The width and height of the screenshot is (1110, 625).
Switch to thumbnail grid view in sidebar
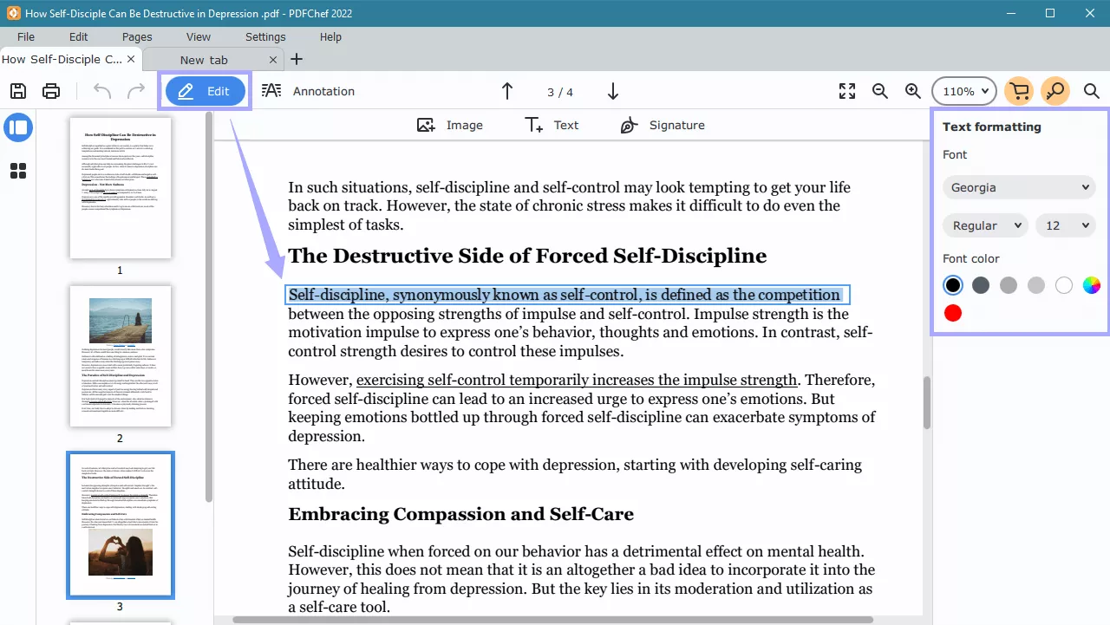click(18, 171)
